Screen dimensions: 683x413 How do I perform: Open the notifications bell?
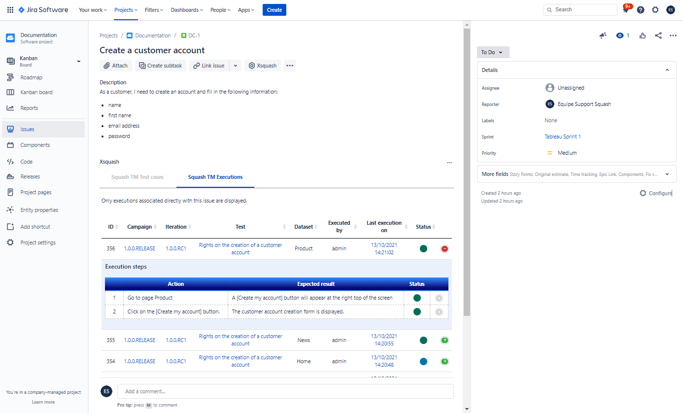(626, 10)
